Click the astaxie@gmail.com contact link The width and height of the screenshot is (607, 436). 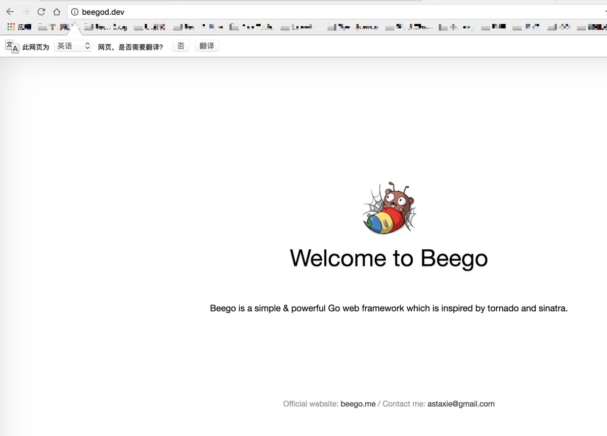coord(461,404)
